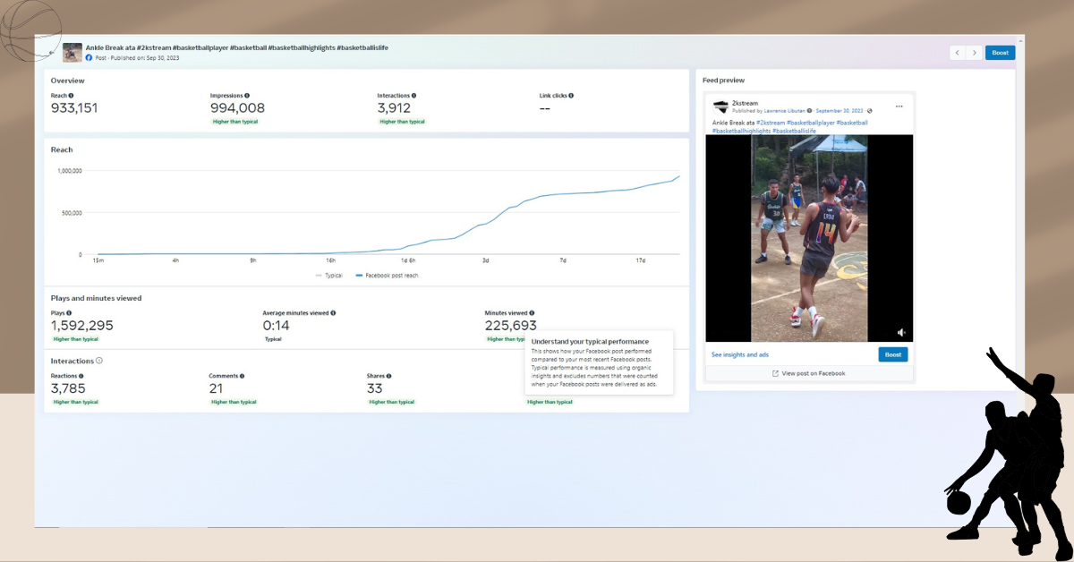
Task: Click the post thumbnail beside the title
Action: click(72, 52)
